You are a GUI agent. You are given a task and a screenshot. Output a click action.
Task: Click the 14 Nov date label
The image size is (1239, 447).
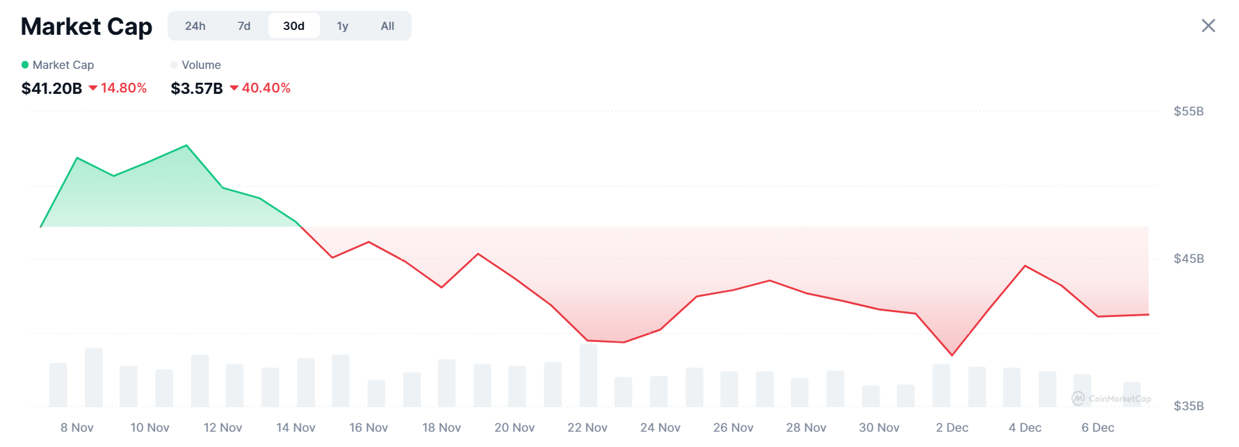tap(295, 428)
